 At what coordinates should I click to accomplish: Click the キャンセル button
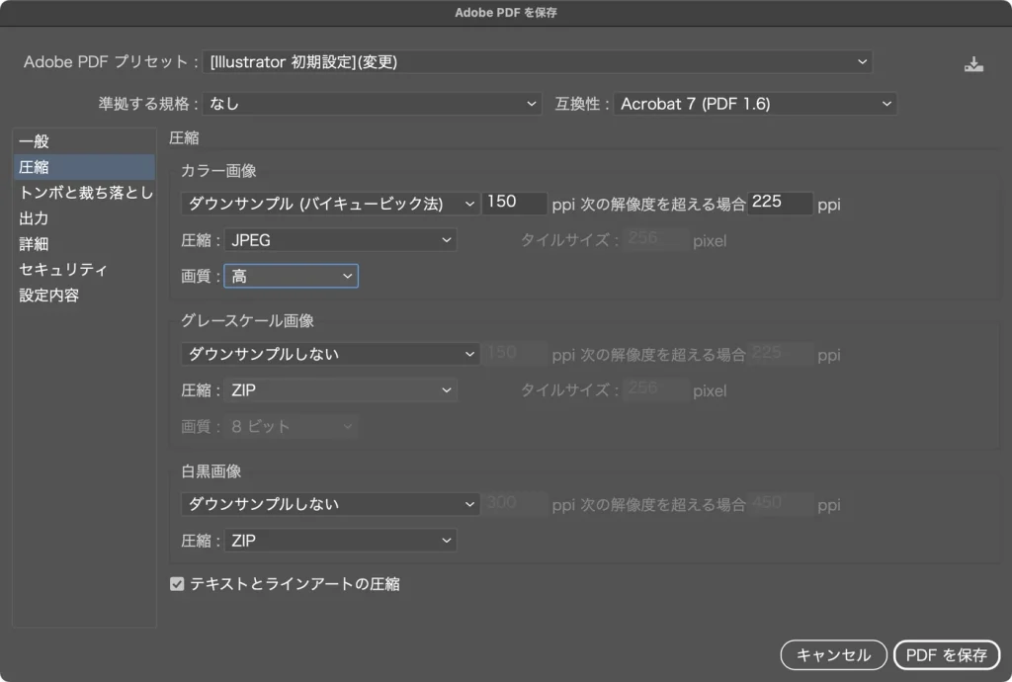click(x=833, y=655)
